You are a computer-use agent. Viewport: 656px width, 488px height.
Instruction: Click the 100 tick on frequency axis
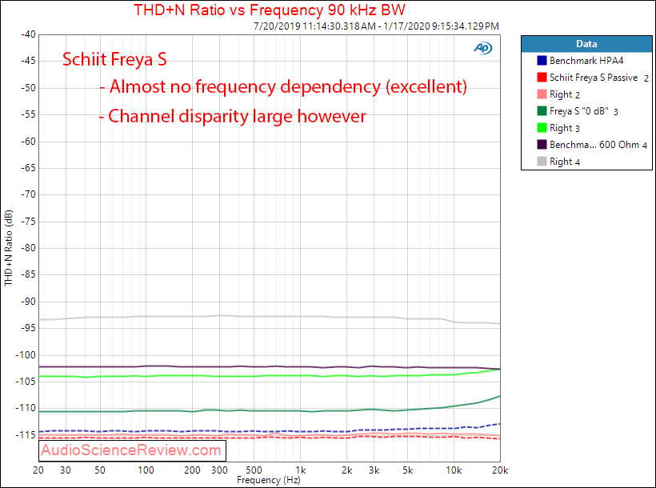click(x=146, y=470)
